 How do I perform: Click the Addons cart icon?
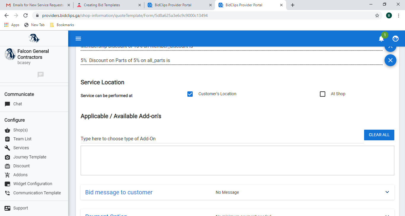[x=7, y=175]
